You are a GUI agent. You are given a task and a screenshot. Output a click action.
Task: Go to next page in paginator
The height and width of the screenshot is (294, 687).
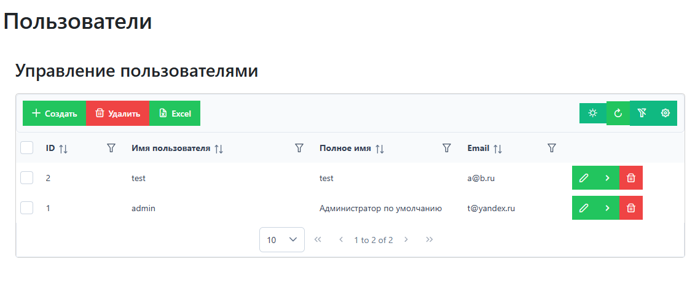pyautogui.click(x=406, y=240)
